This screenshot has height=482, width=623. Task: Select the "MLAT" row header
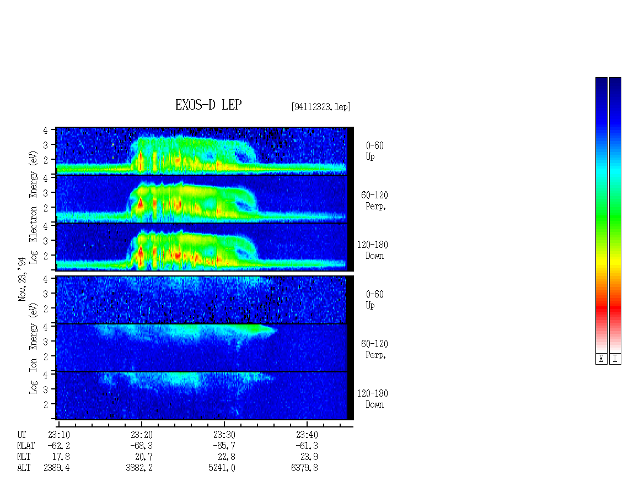click(x=26, y=446)
